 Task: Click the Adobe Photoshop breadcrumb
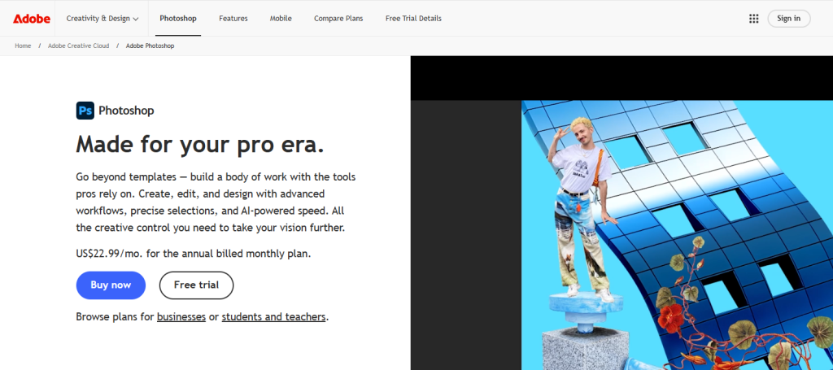coord(150,46)
